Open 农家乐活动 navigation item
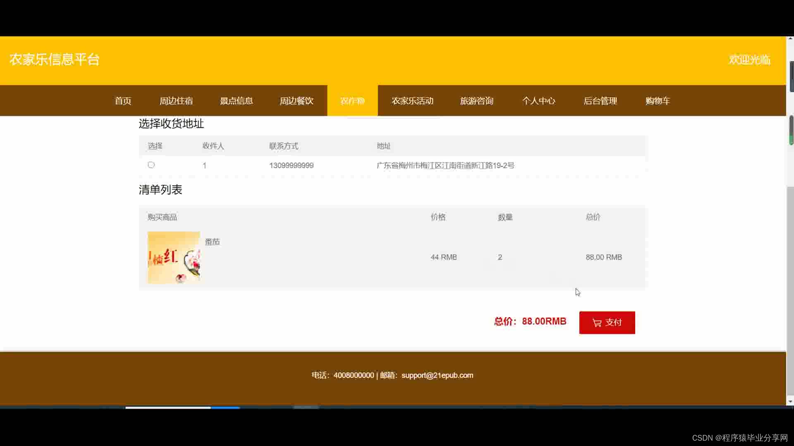 click(412, 101)
